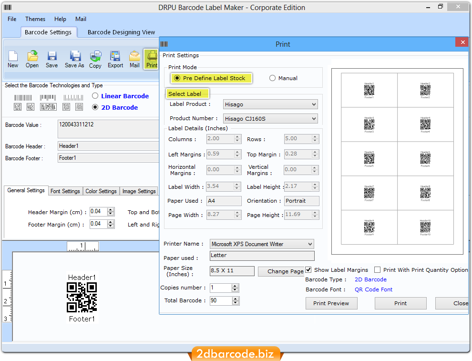The image size is (472, 361).
Task: Switch to Barcode Designing View tab
Action: pos(121,32)
